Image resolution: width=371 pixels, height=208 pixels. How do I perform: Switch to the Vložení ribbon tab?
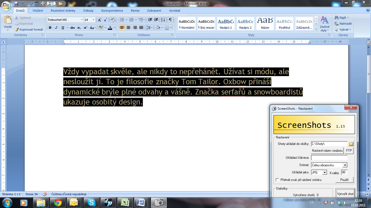tap(38, 11)
